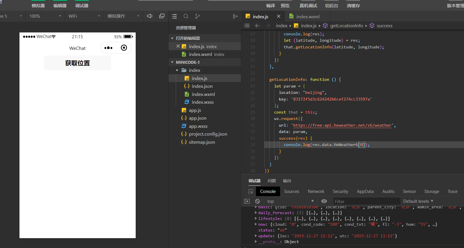Open app.json in the file tree
Image resolution: width=464 pixels, height=248 pixels.
coord(197,118)
